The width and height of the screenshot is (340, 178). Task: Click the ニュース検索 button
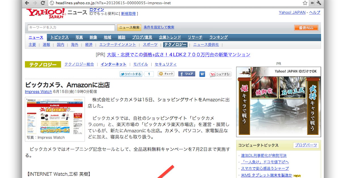click(x=129, y=27)
